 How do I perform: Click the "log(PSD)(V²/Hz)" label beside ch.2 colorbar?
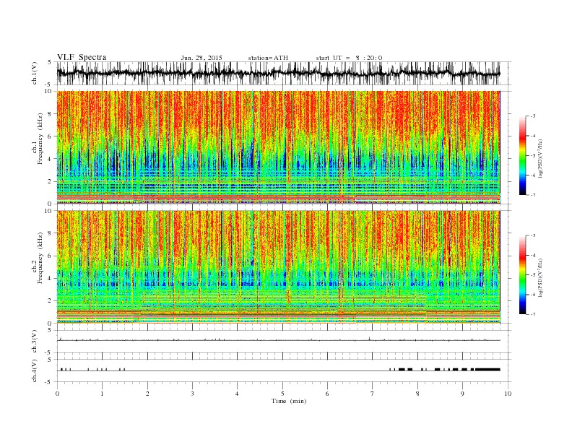(541, 277)
